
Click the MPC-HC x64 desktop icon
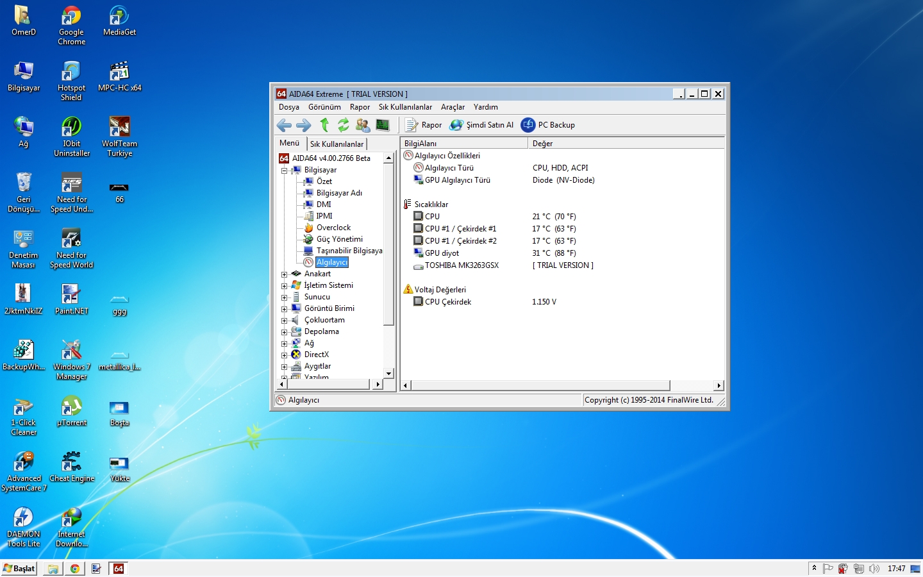[x=119, y=77]
